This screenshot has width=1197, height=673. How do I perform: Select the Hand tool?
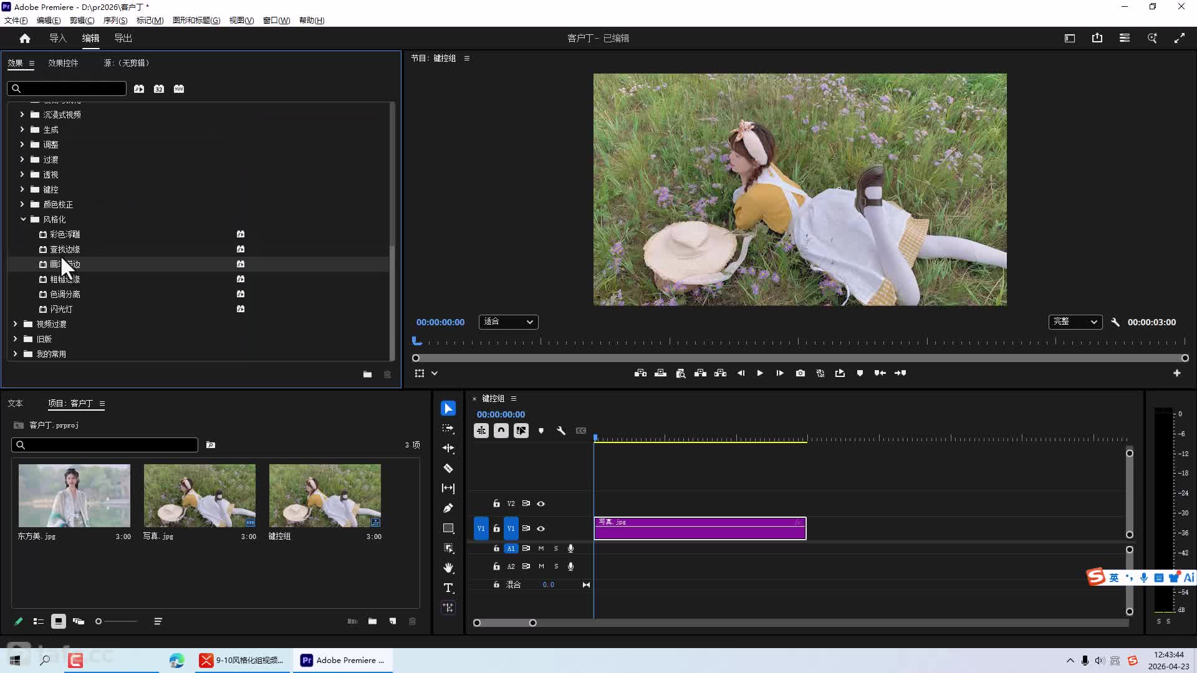[x=448, y=568]
